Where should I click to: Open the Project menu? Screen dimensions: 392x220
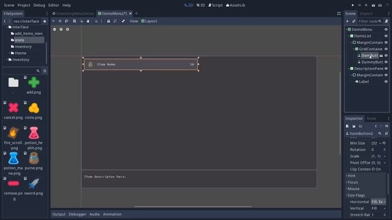(24, 5)
